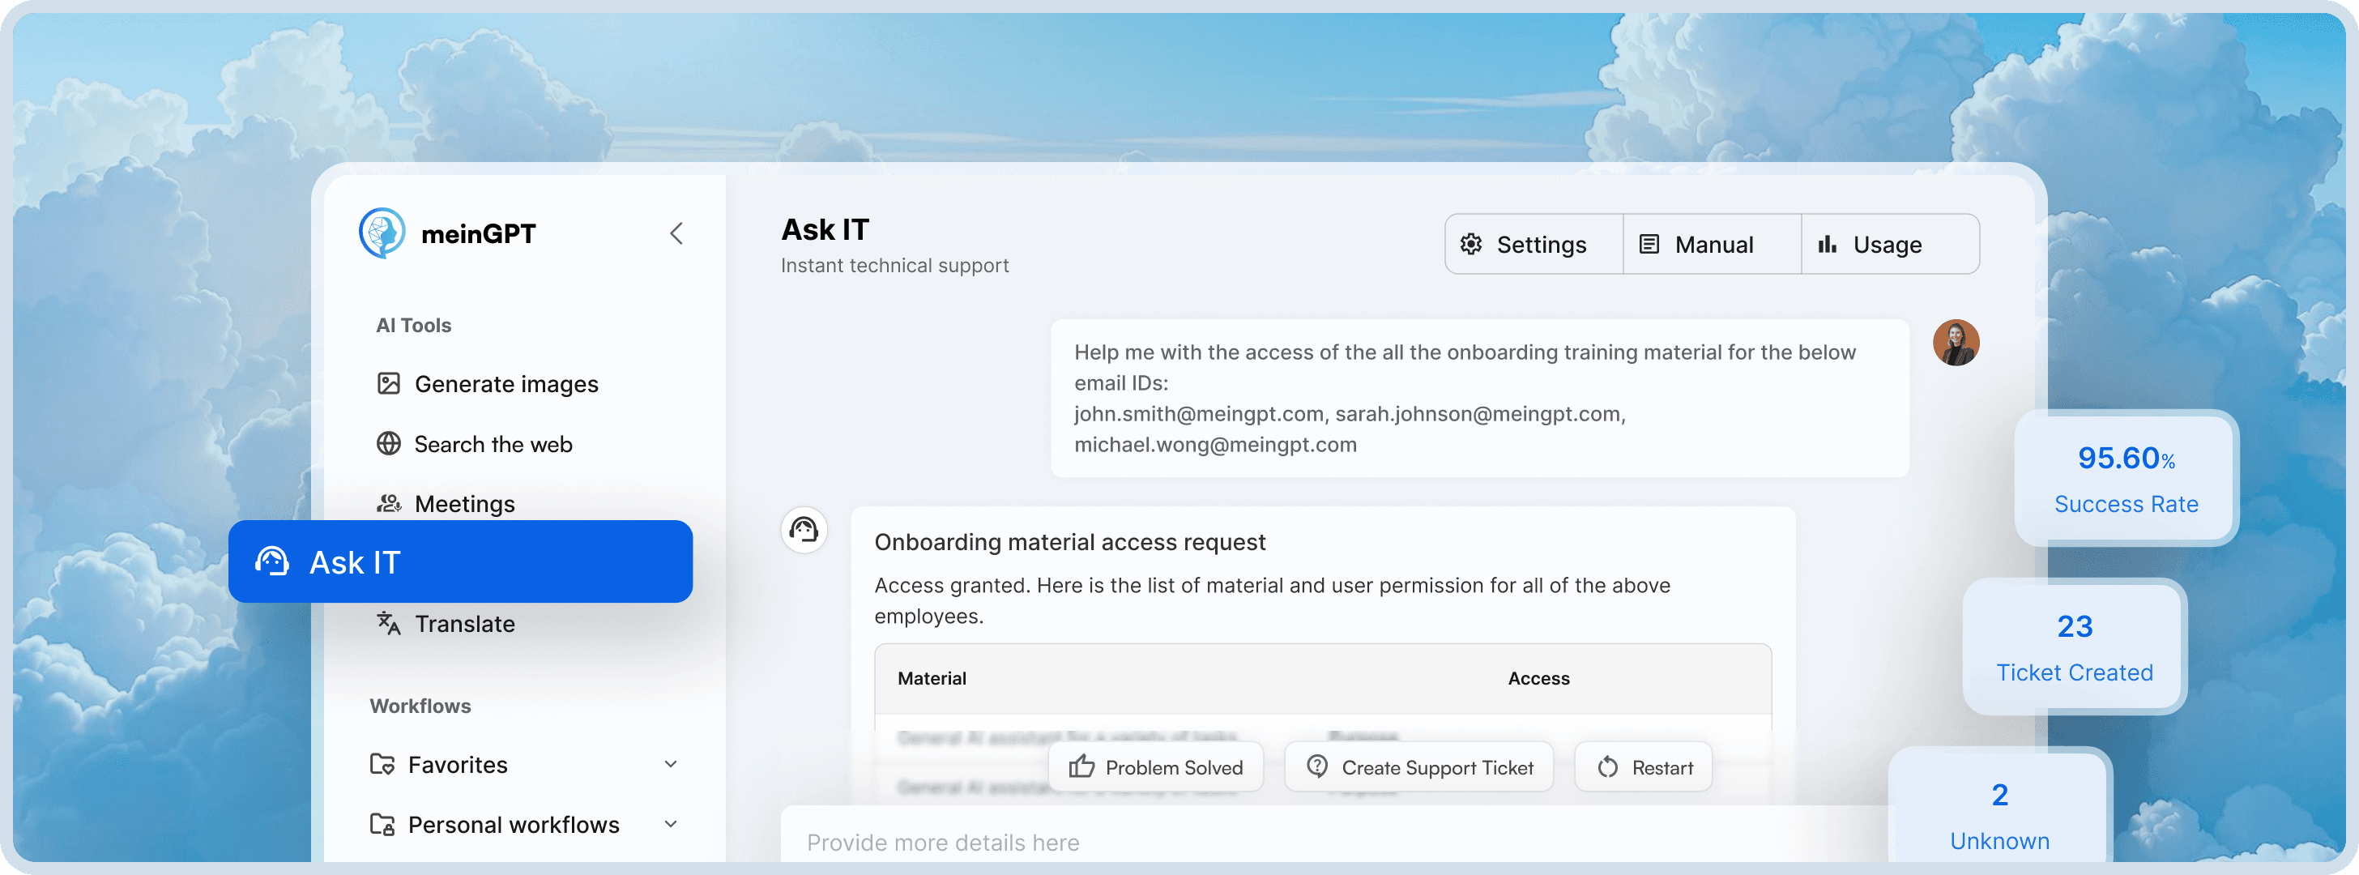Click the assistant headset avatar icon
The image size is (2359, 875).
(803, 530)
